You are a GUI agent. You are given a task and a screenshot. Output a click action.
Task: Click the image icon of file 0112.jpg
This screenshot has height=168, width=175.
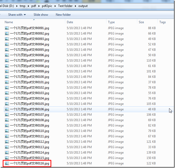(x=7, y=141)
